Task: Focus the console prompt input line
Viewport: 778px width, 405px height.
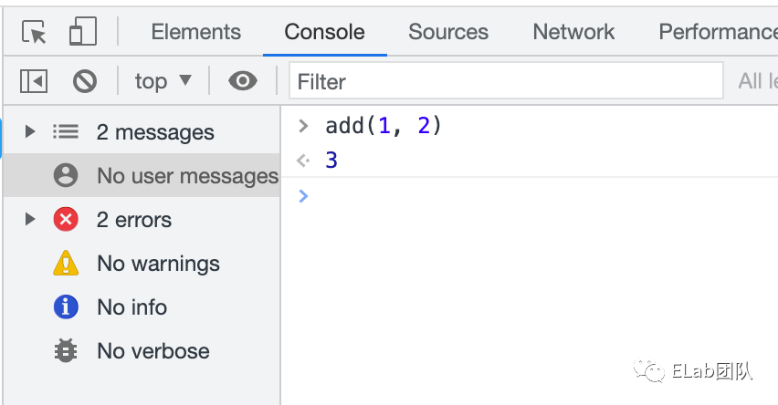Action: click(x=539, y=196)
